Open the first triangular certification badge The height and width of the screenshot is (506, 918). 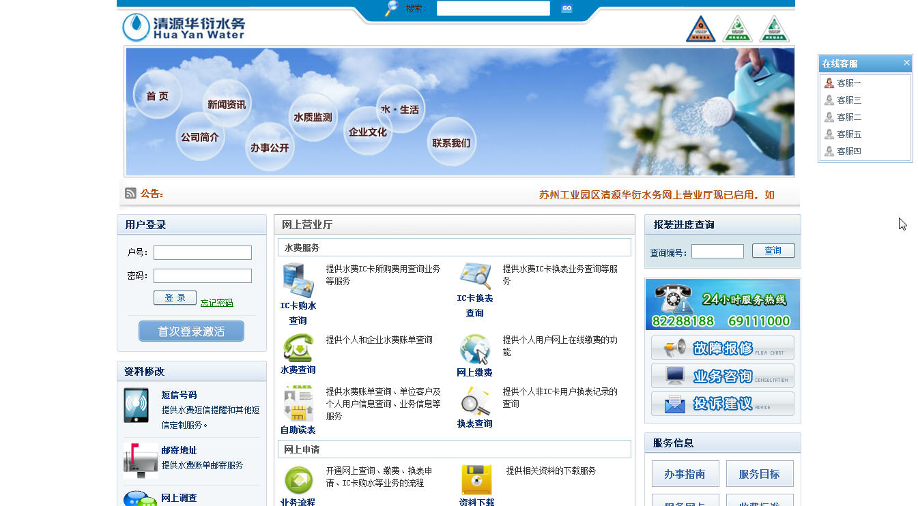coord(700,29)
